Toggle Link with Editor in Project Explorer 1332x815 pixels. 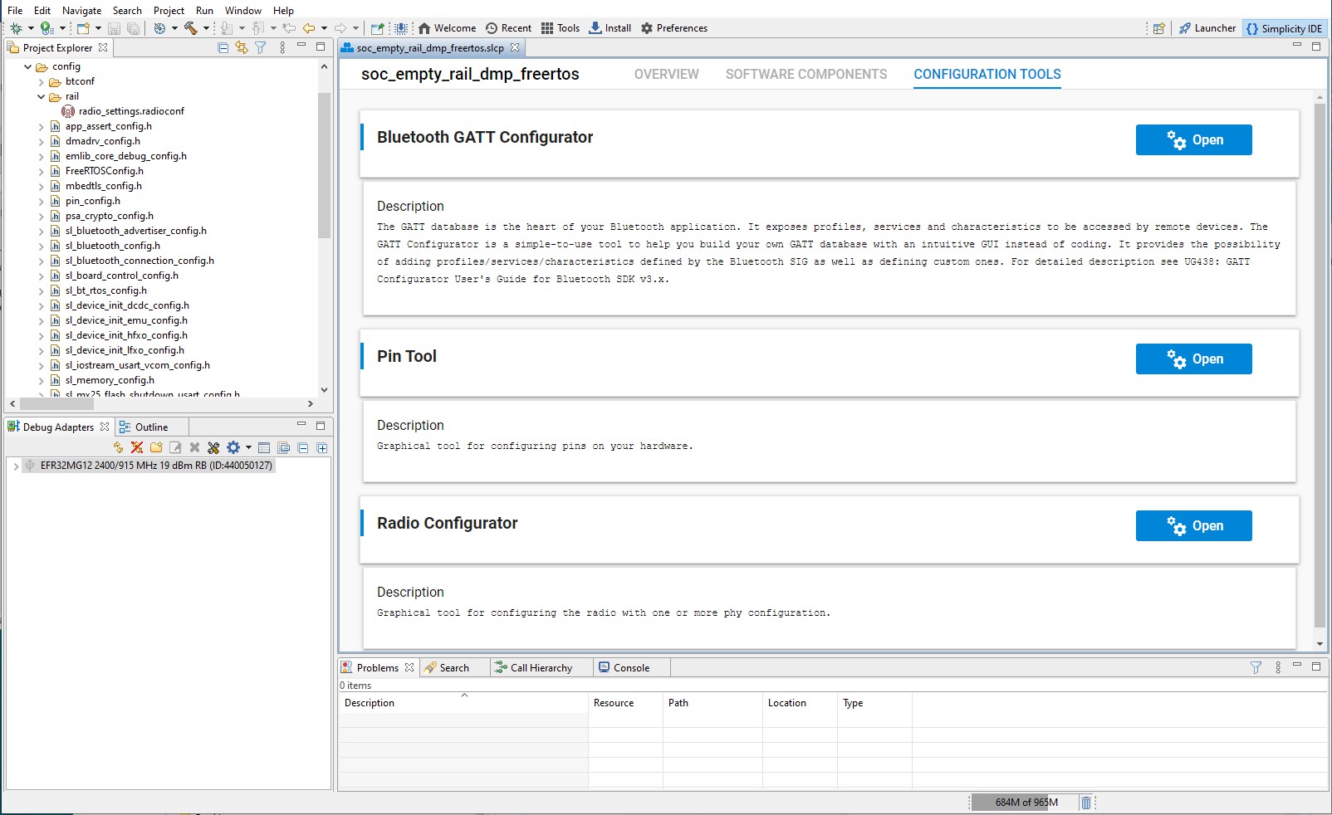(x=242, y=48)
